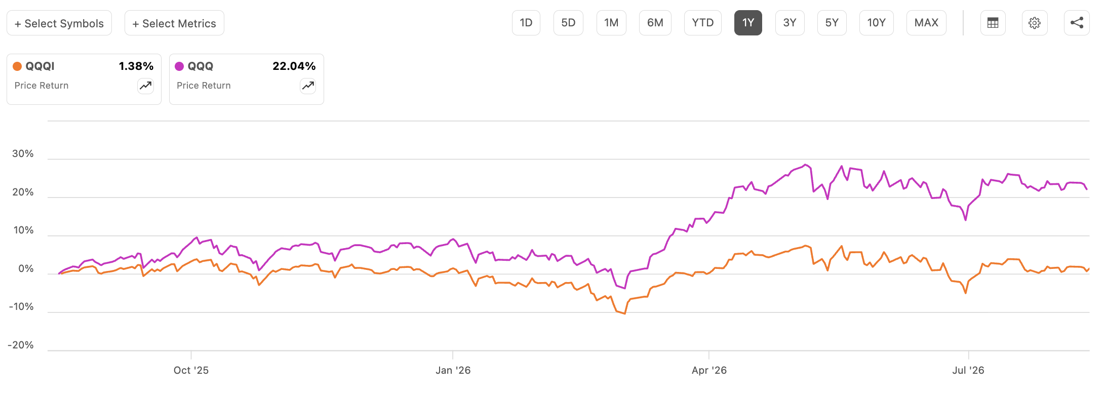
Task: Click the trend line icon on QQQI card
Action: click(x=146, y=86)
